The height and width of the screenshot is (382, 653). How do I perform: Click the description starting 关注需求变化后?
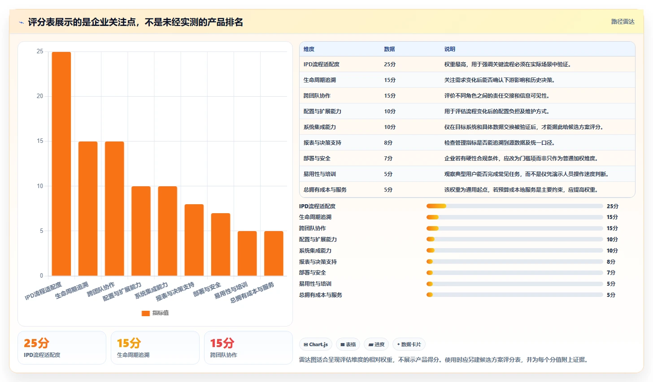pos(500,80)
